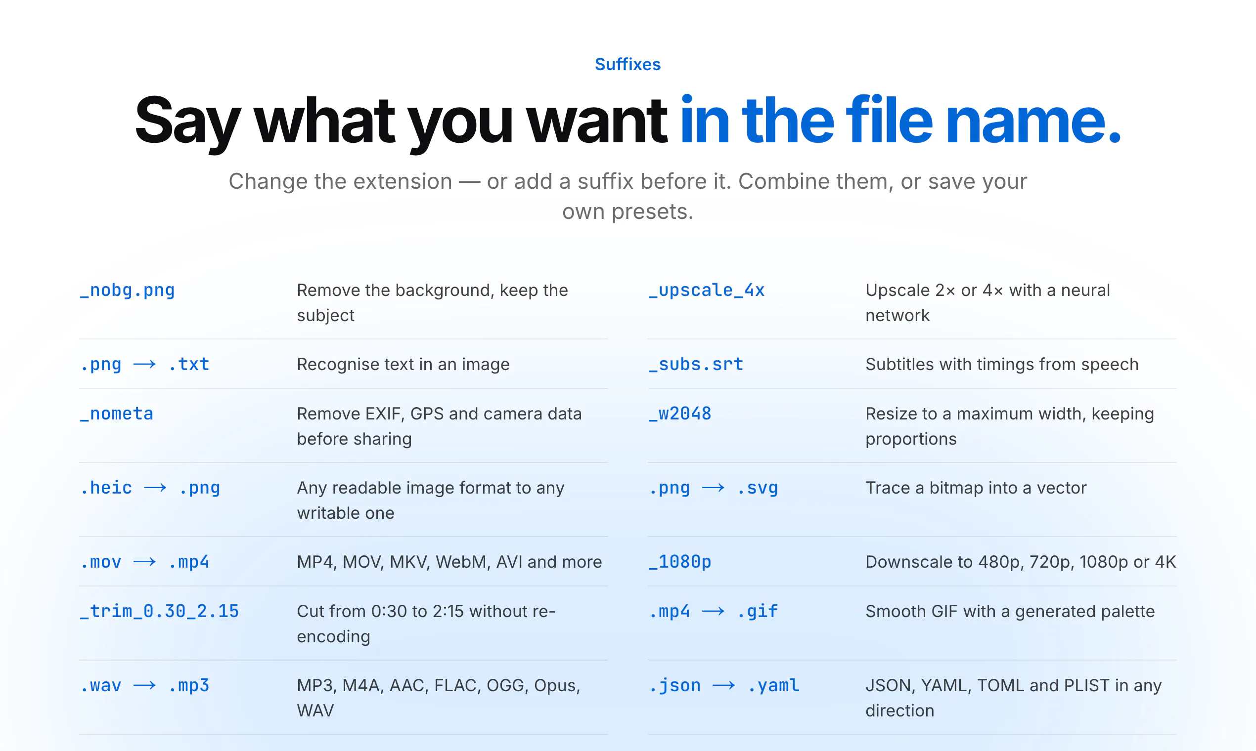This screenshot has width=1256, height=751.
Task: Click arrow between .heic and .png
Action: 155,488
